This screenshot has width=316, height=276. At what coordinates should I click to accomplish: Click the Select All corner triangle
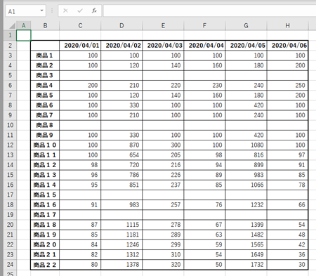coord(12,25)
